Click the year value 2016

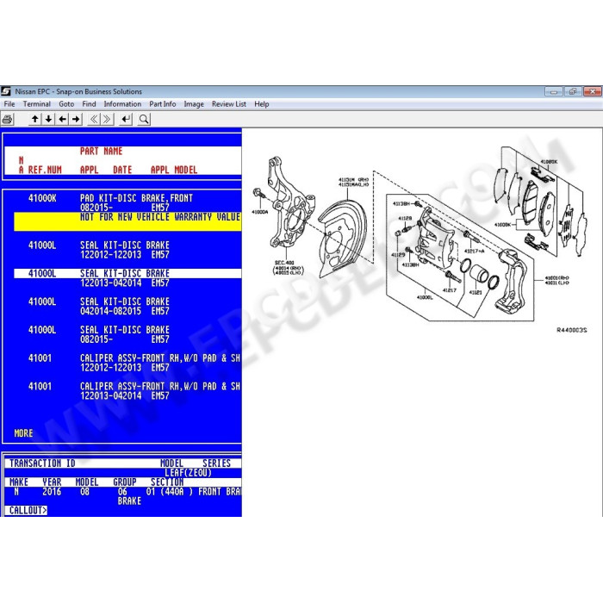click(52, 492)
